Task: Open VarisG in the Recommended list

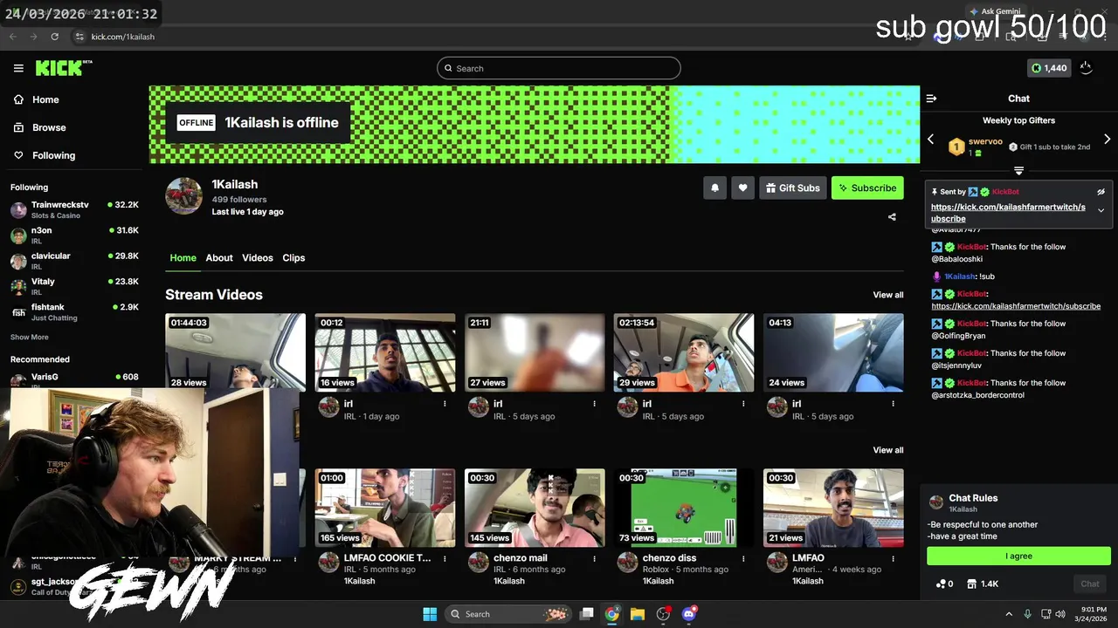Action: point(74,379)
